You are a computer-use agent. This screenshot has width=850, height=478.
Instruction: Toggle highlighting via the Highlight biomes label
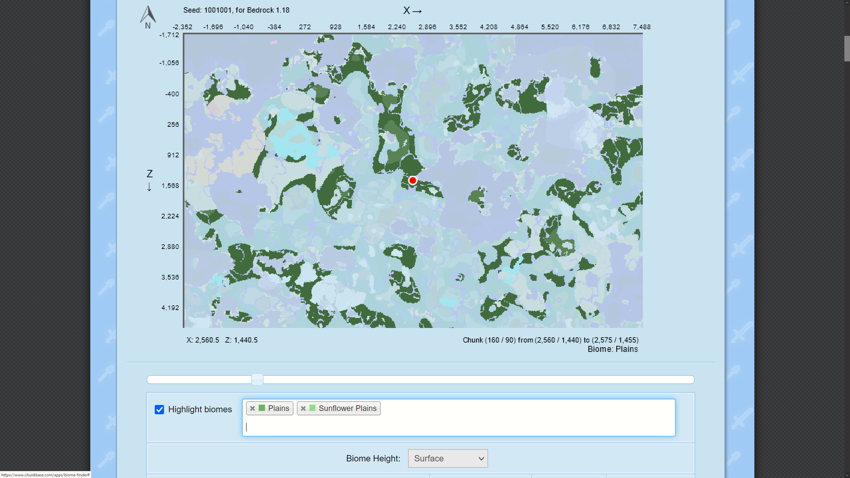click(200, 410)
